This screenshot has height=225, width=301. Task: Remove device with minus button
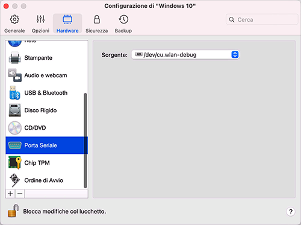coord(20,194)
